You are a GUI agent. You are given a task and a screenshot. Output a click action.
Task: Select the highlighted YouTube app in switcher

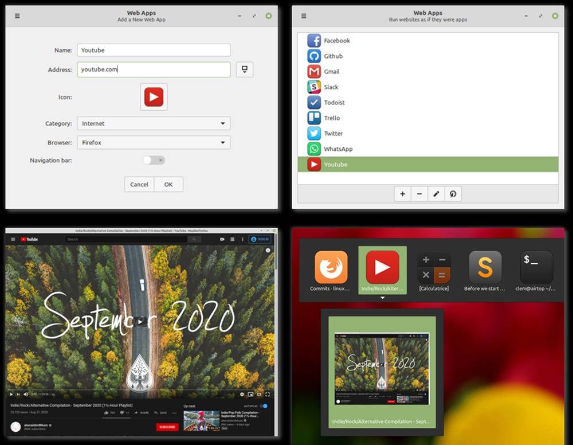pos(382,271)
